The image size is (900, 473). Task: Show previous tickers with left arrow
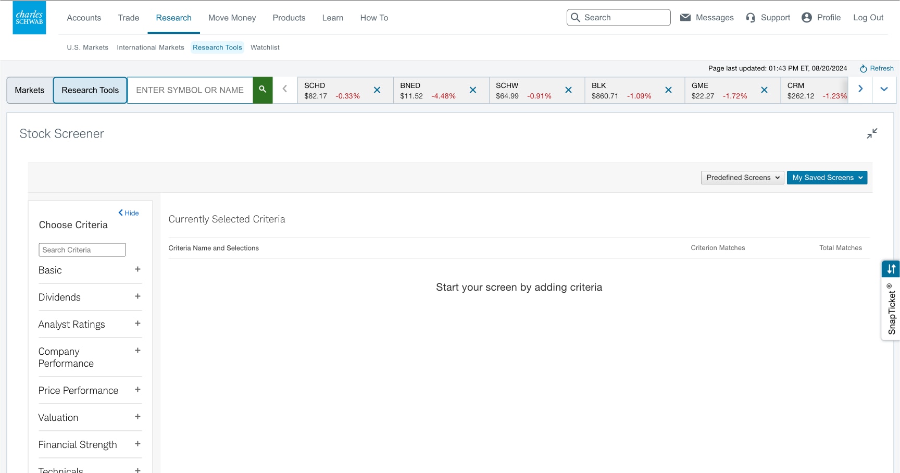click(x=285, y=89)
